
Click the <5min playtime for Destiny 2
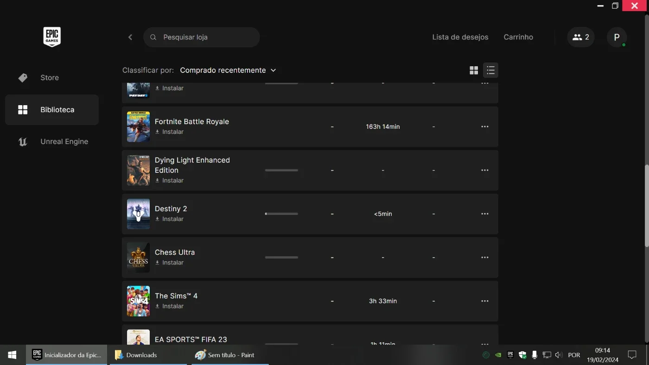point(383,214)
